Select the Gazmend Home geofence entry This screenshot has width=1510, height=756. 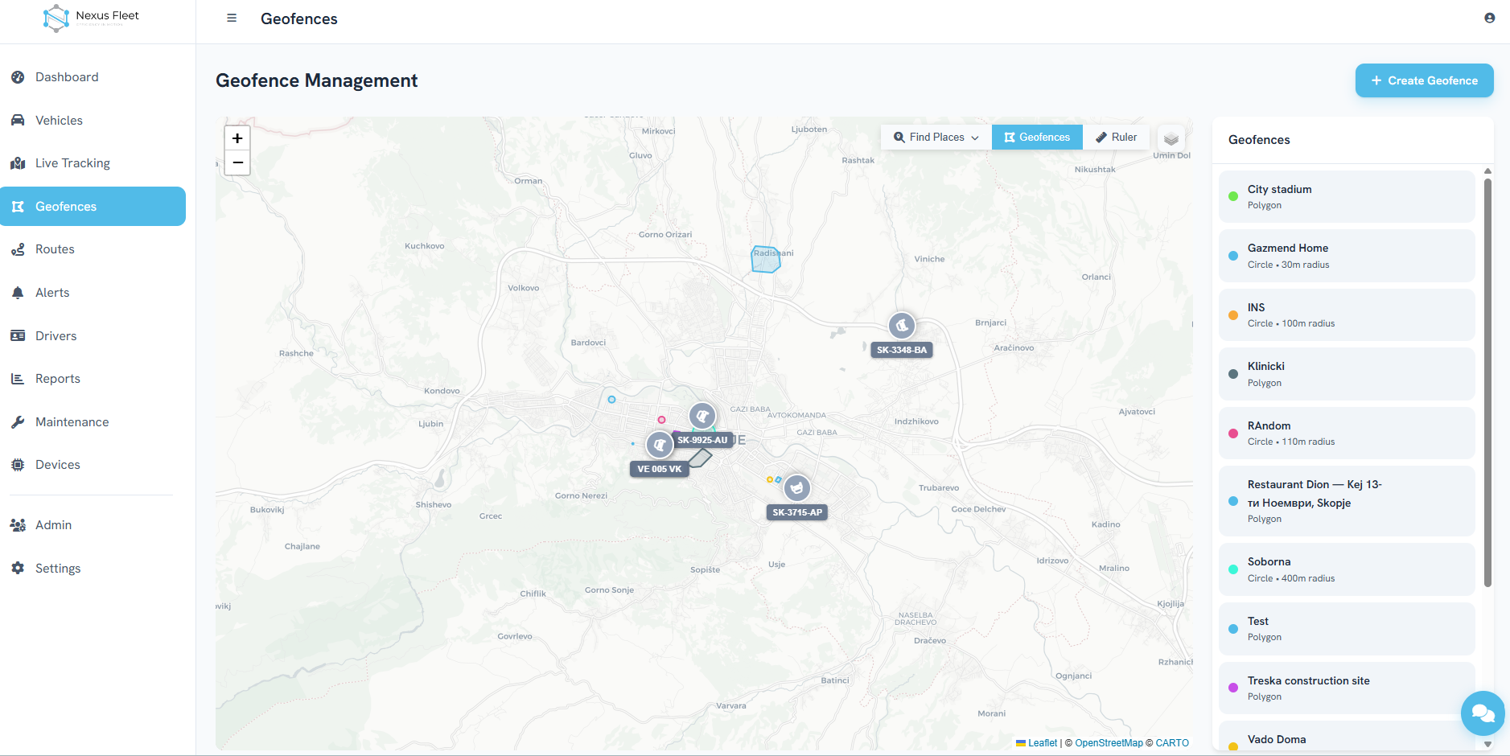pos(1347,256)
